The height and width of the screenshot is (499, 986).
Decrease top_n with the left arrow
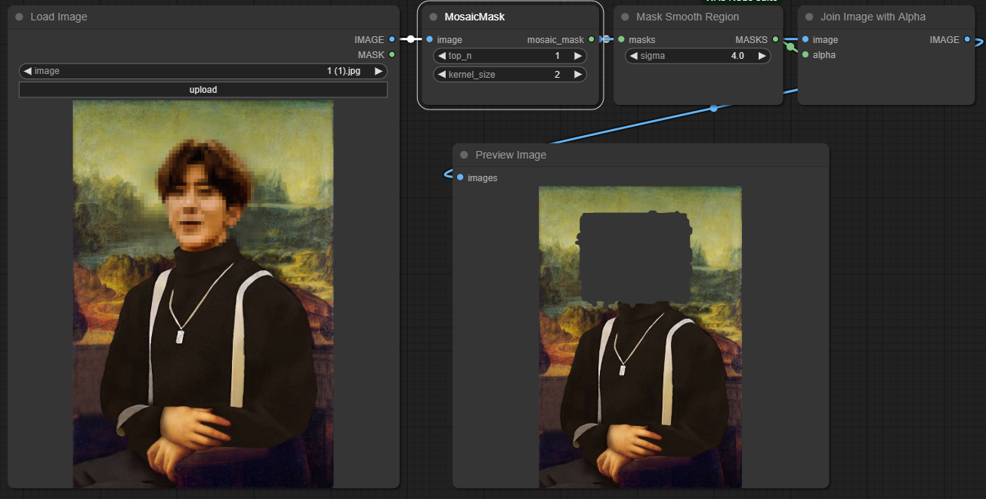tap(442, 56)
